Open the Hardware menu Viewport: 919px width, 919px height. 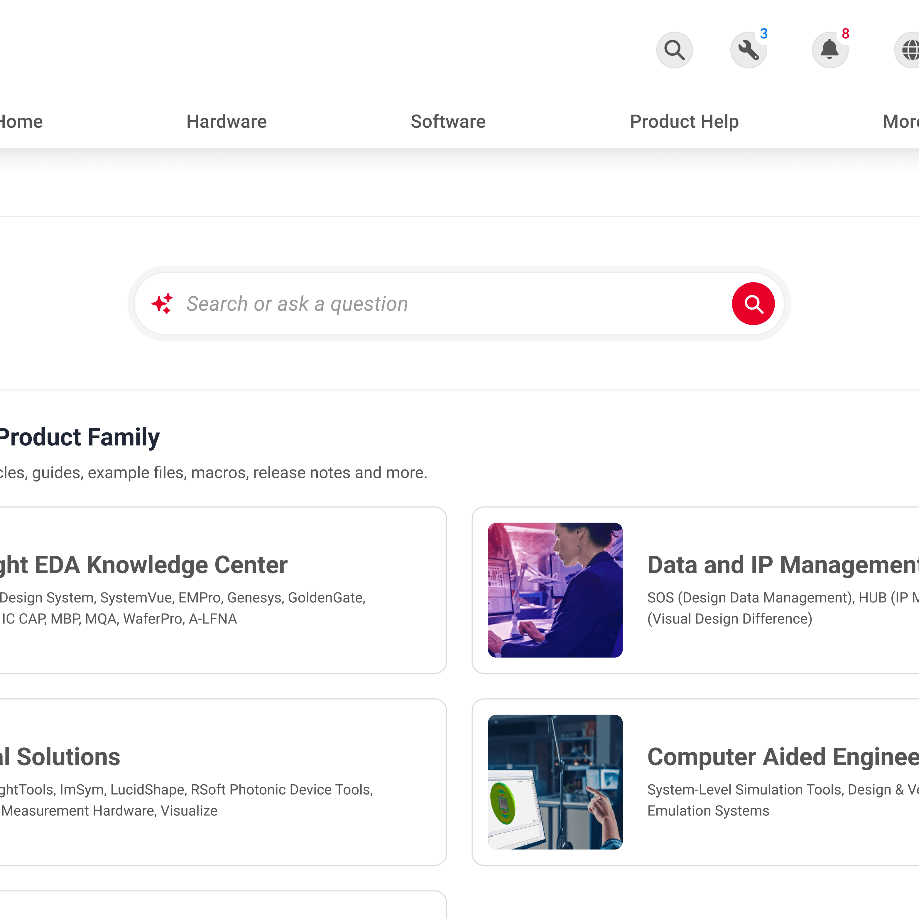coord(227,122)
